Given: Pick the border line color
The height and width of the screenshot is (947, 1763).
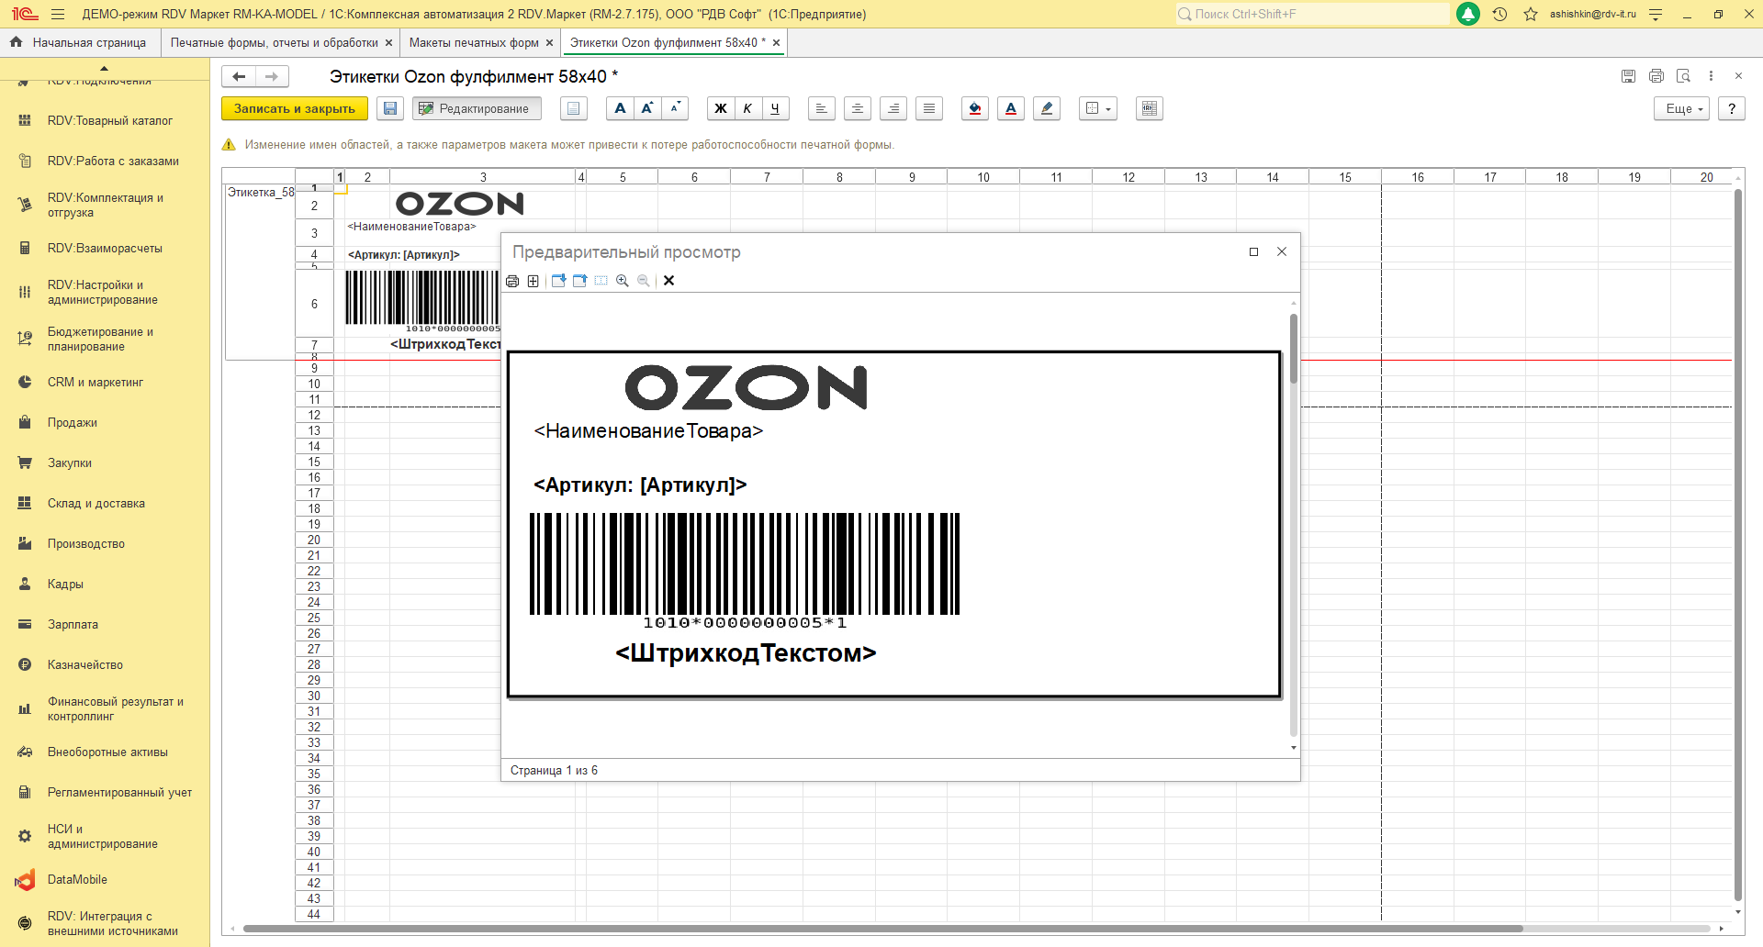Looking at the screenshot, I should (x=1047, y=108).
